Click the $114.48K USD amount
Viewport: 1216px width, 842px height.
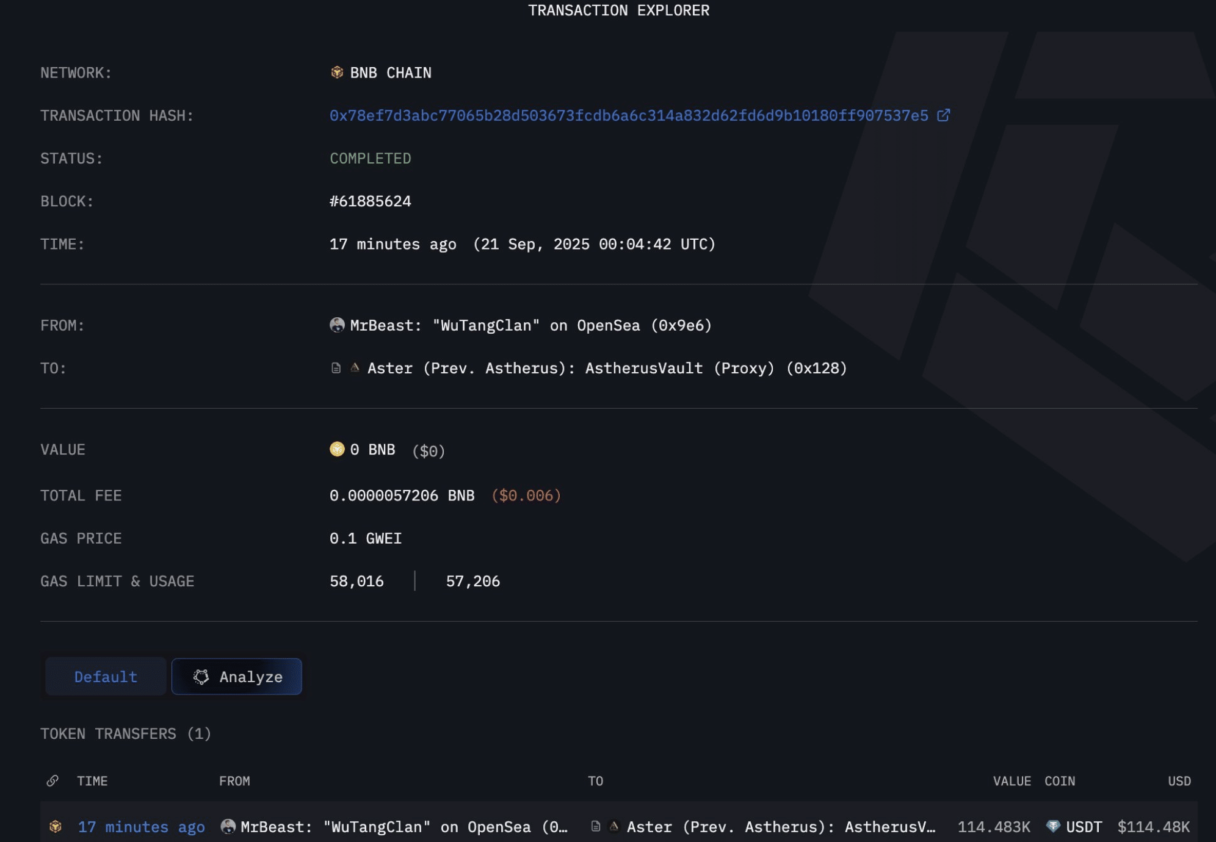click(x=1154, y=827)
